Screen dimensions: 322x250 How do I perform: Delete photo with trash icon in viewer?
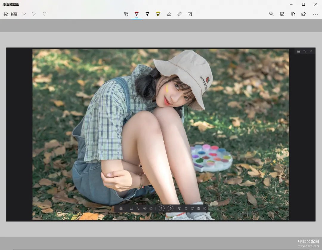click(x=199, y=209)
